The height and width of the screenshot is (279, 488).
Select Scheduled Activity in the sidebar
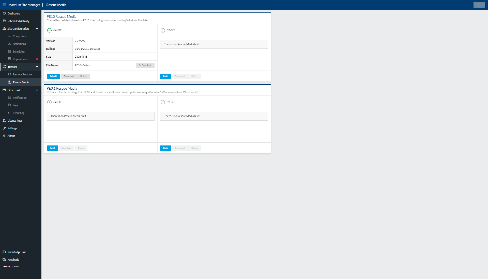18,21
